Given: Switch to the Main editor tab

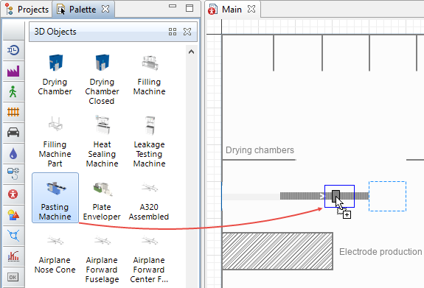Looking at the screenshot, I should tap(232, 10).
